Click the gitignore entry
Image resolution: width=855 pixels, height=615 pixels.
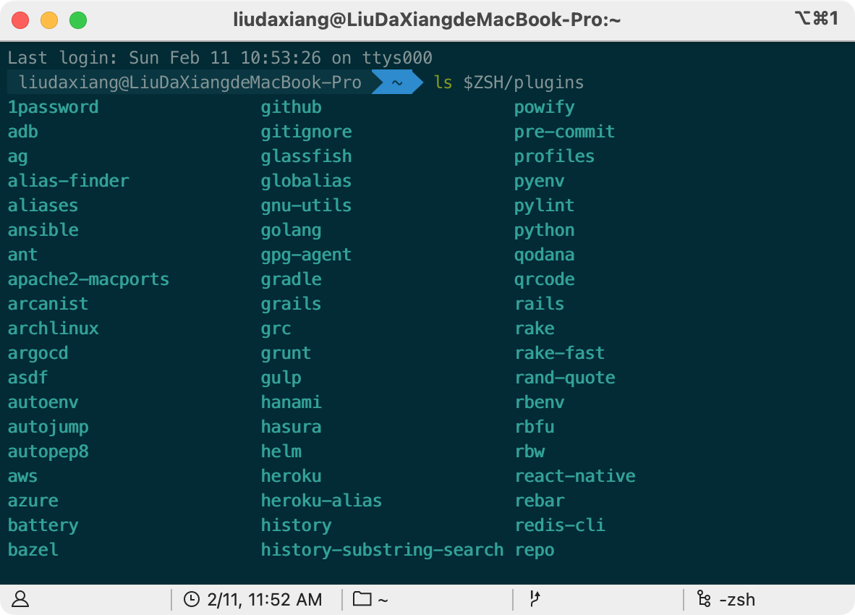point(307,132)
